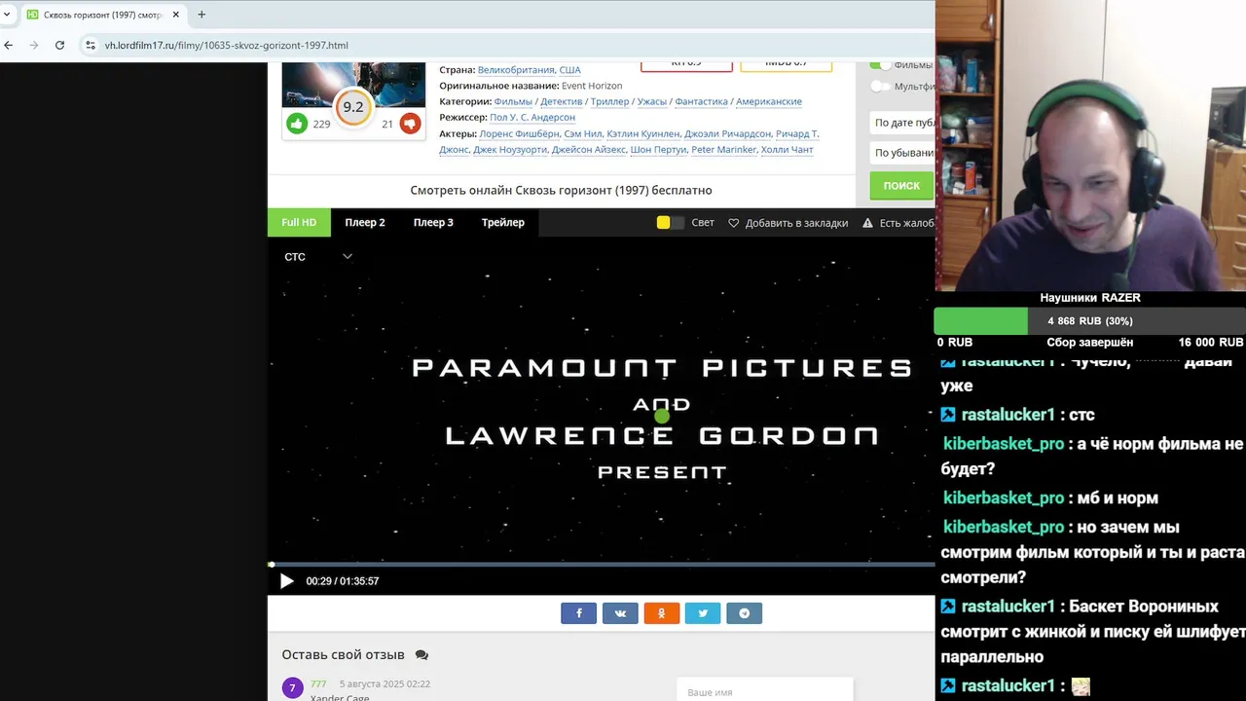Image resolution: width=1246 pixels, height=701 pixels.
Task: Click the heart icon for Добавить в закладки
Action: coord(734,223)
